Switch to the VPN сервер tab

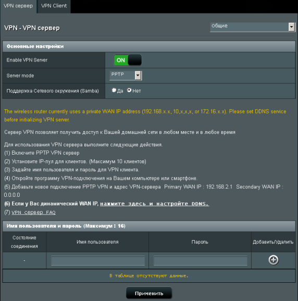18,6
